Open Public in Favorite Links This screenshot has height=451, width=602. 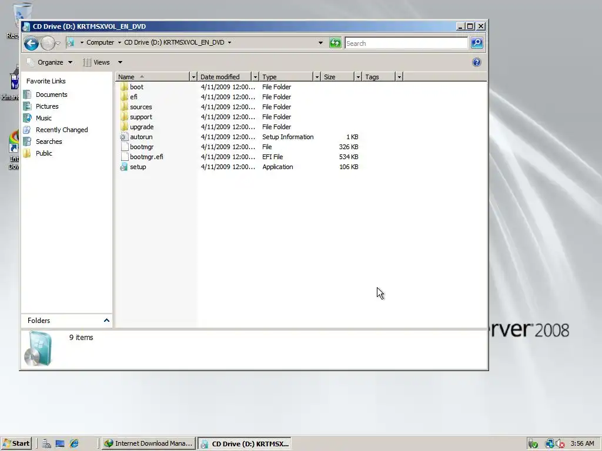point(44,153)
